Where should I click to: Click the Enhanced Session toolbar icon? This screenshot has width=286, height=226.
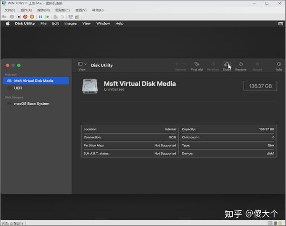pos(71,17)
